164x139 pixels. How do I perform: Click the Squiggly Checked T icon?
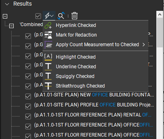[48, 76]
